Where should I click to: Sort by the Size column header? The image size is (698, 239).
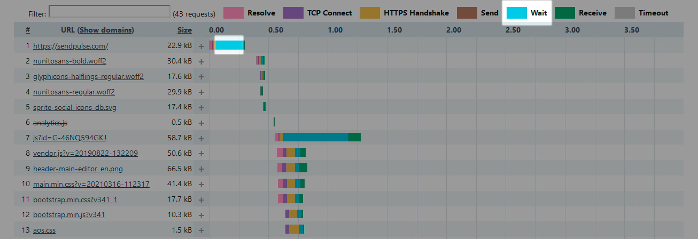(x=184, y=30)
